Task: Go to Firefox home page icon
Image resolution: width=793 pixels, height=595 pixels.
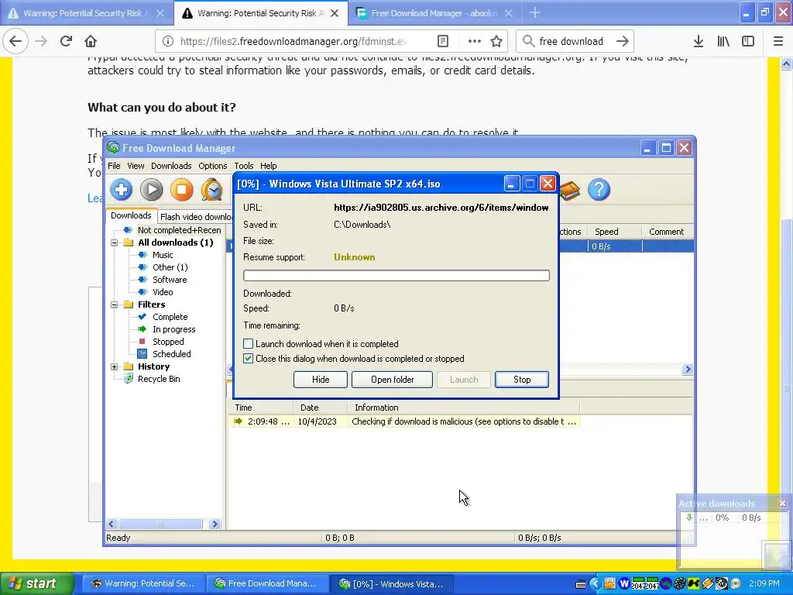Action: [x=91, y=42]
